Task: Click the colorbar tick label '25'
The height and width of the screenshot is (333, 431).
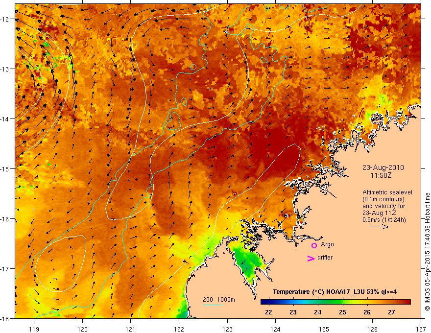Action: click(x=342, y=312)
